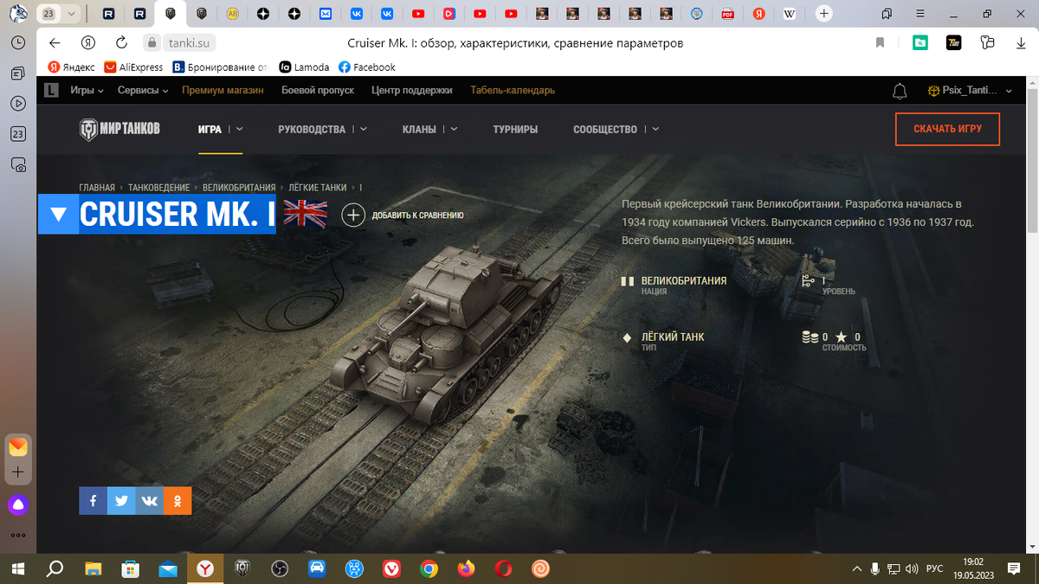The image size is (1039, 584).
Task: Share the page on VK
Action: pyautogui.click(x=149, y=501)
